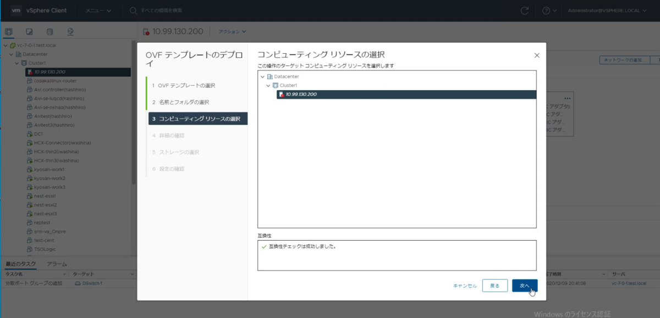Click the Back (戻る) button
The width and height of the screenshot is (660, 318).
point(495,286)
